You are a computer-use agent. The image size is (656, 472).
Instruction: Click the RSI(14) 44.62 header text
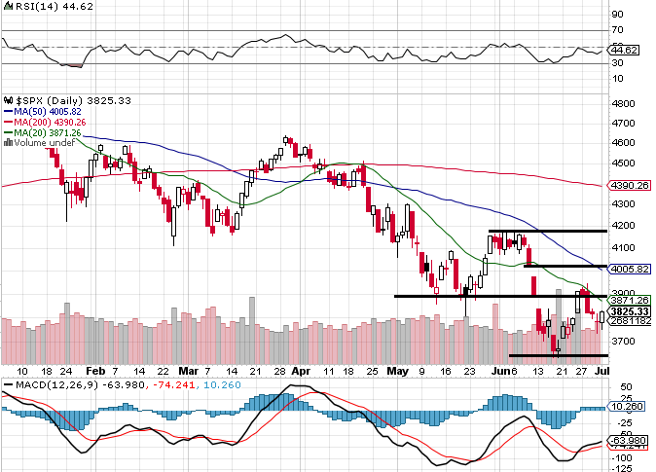point(55,6)
